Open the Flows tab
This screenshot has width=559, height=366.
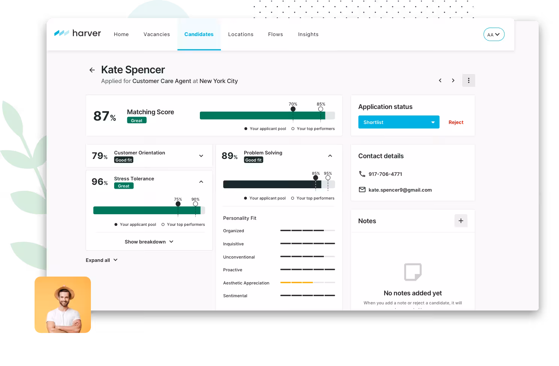(x=275, y=34)
